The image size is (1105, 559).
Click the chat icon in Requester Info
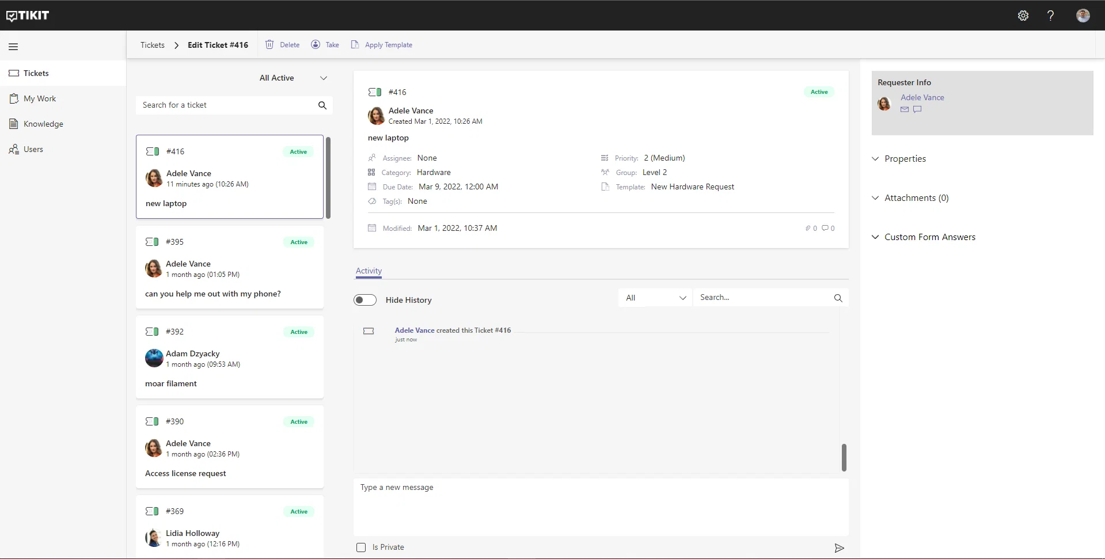[917, 109]
